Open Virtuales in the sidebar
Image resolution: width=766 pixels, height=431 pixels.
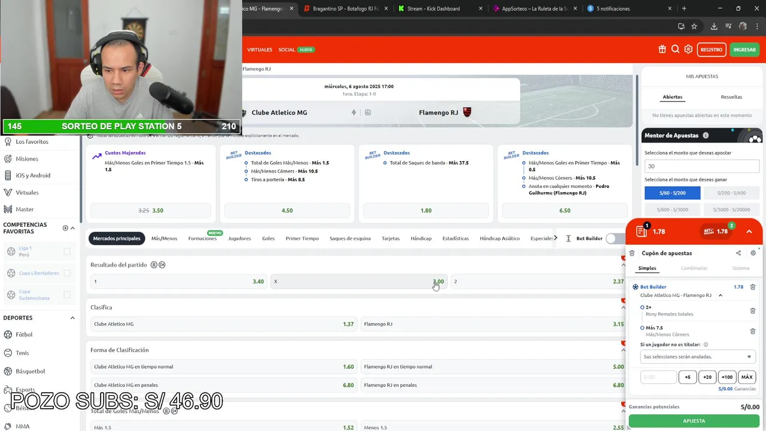point(27,192)
